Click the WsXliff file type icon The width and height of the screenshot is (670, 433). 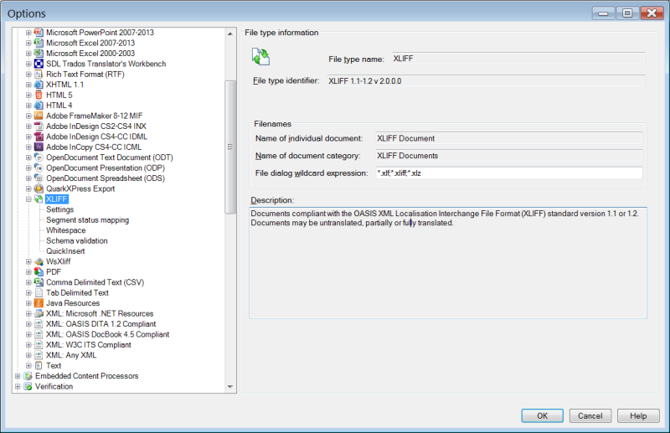click(39, 261)
